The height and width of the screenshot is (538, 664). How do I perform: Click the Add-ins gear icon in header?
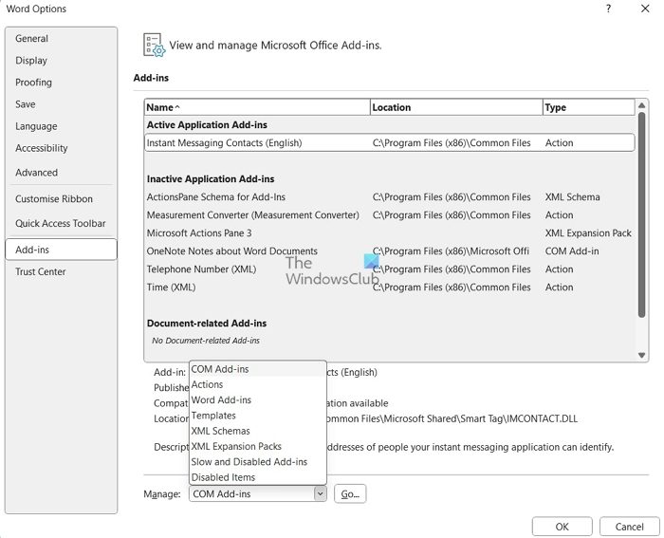tap(154, 45)
